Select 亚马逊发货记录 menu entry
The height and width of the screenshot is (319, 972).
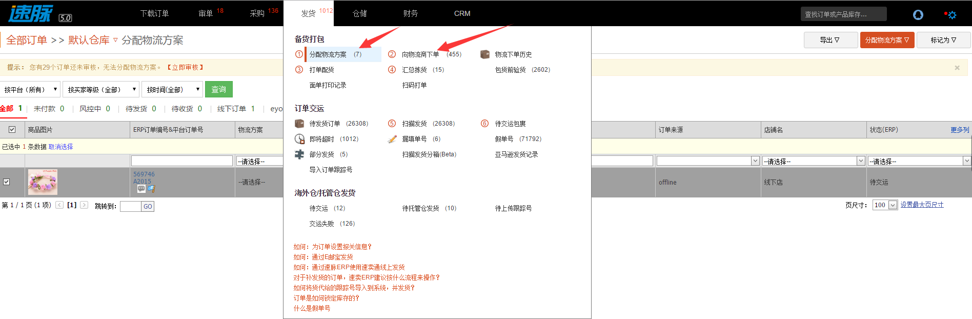[516, 154]
